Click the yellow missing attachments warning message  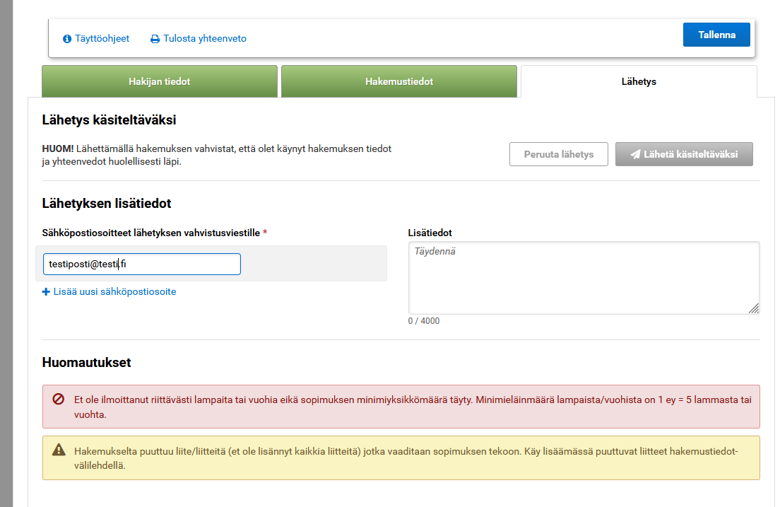point(405,458)
